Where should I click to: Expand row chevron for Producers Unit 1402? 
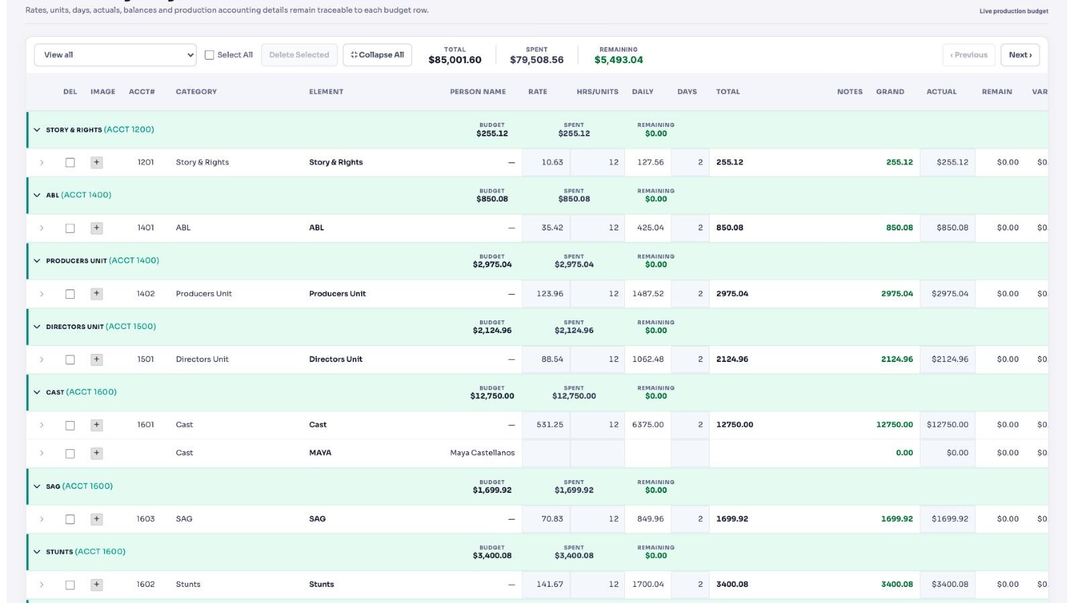[42, 294]
